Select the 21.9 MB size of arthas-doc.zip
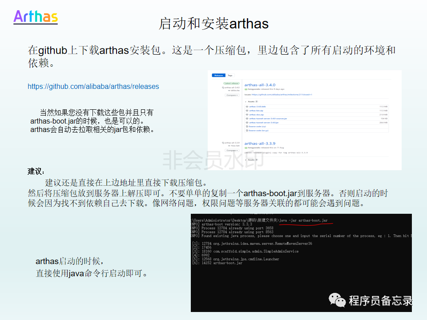427x320 pixels. tap(383, 115)
